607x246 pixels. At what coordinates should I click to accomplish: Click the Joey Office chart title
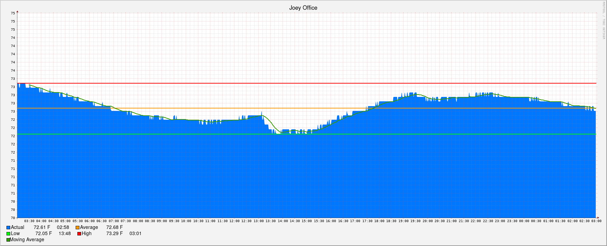(x=303, y=8)
